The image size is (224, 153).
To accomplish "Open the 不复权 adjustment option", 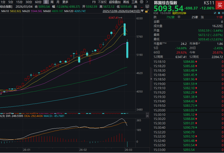I will click(102, 2).
